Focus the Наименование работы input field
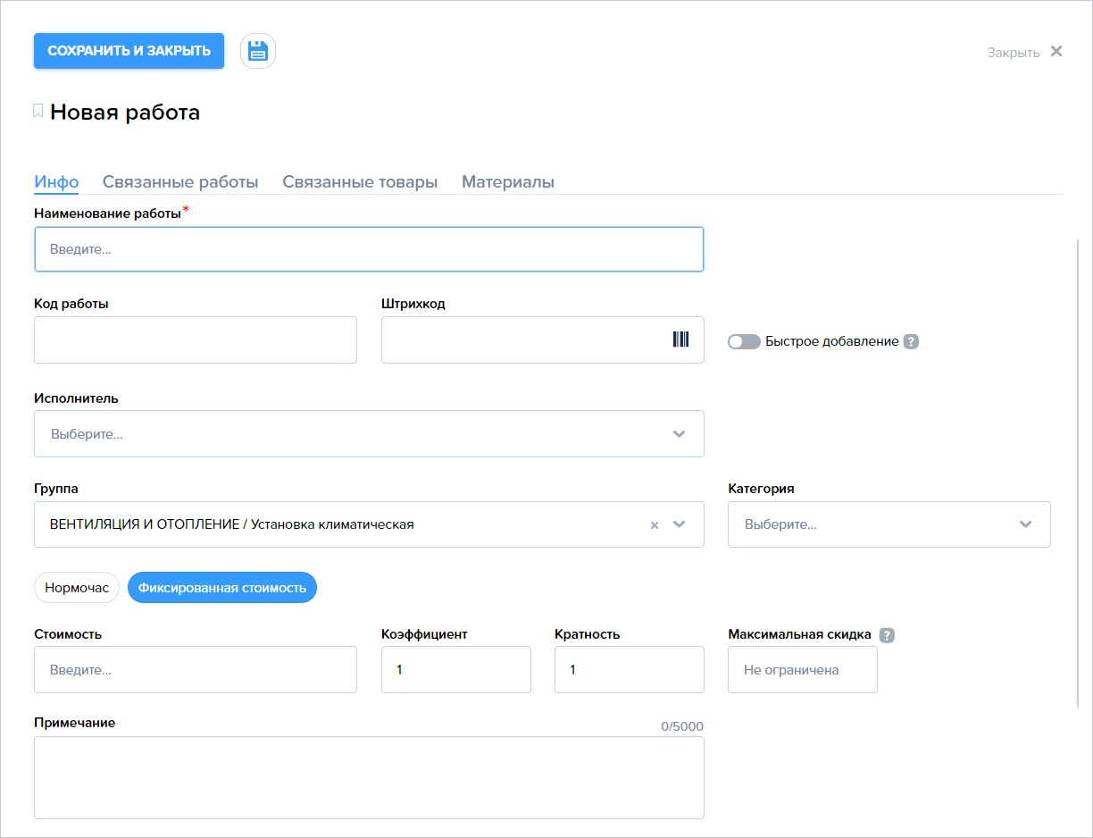 369,249
